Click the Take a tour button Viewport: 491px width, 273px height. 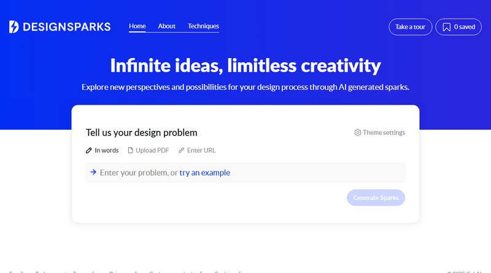click(x=410, y=27)
